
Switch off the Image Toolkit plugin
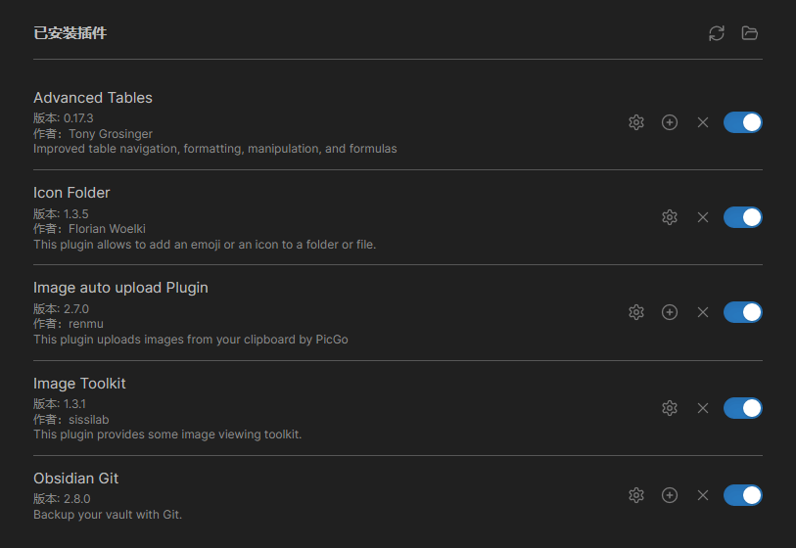(x=743, y=408)
